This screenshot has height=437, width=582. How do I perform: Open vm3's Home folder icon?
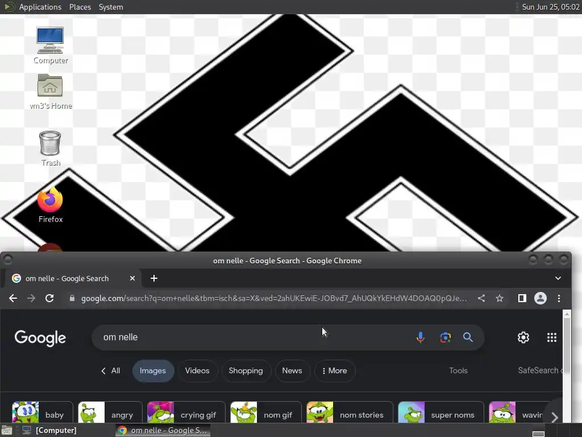pos(50,91)
